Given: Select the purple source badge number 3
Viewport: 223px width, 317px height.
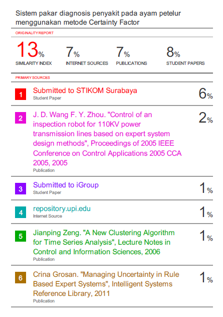Looking at the screenshot, I should click(21, 189).
